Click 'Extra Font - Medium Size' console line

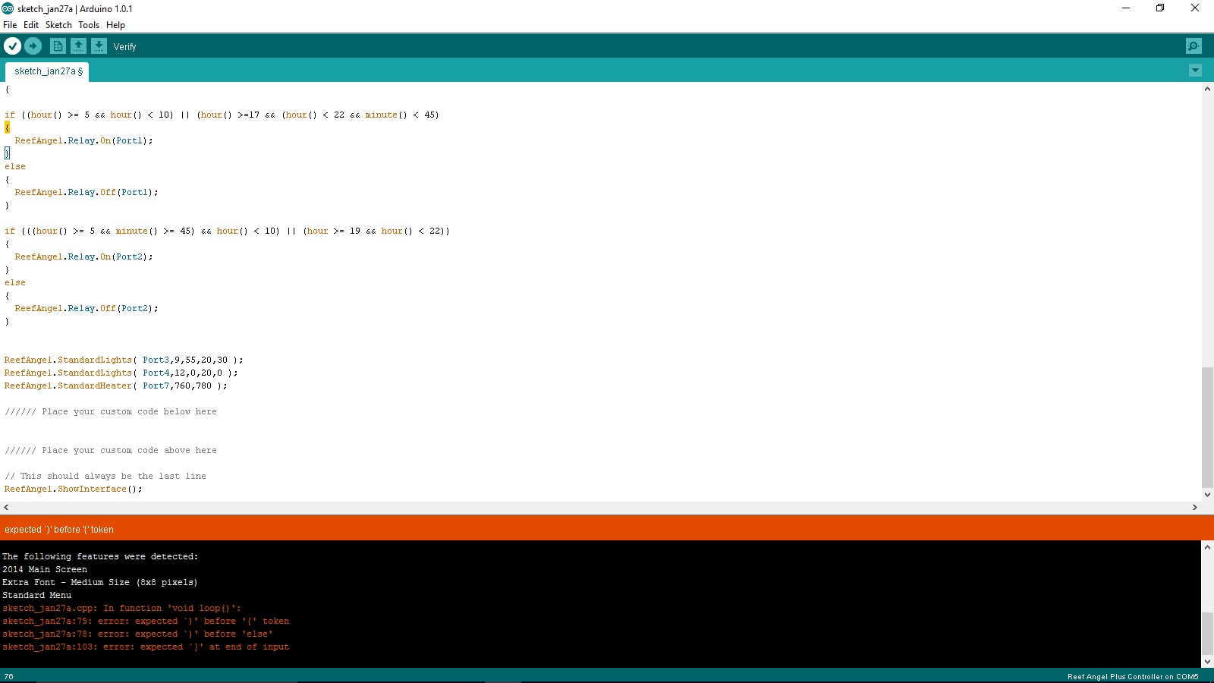click(99, 583)
